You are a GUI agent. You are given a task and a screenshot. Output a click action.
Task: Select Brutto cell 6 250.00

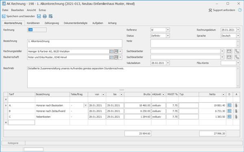[138, 111]
